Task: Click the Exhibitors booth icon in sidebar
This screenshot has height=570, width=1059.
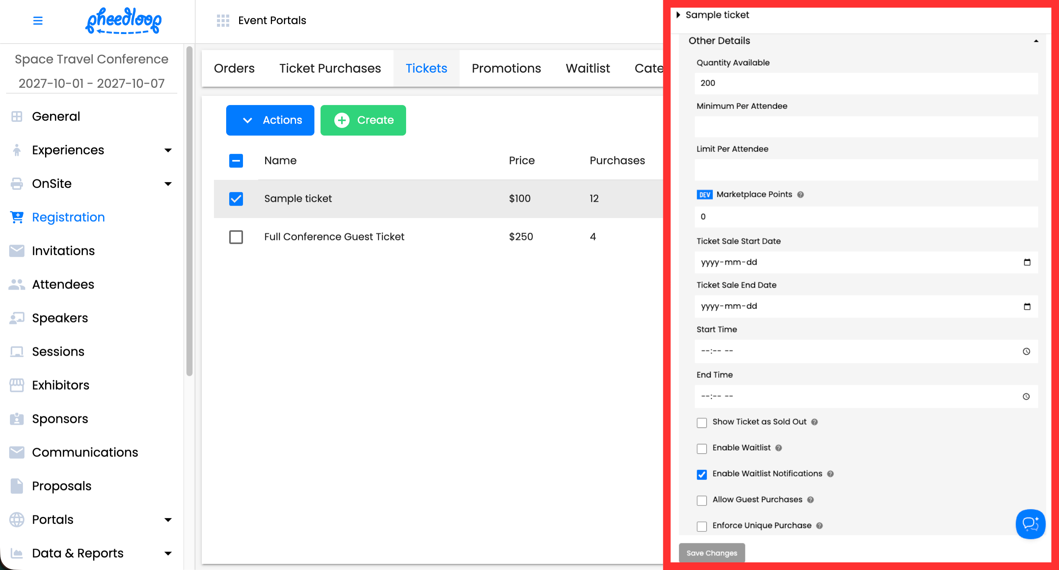Action: [x=17, y=385]
